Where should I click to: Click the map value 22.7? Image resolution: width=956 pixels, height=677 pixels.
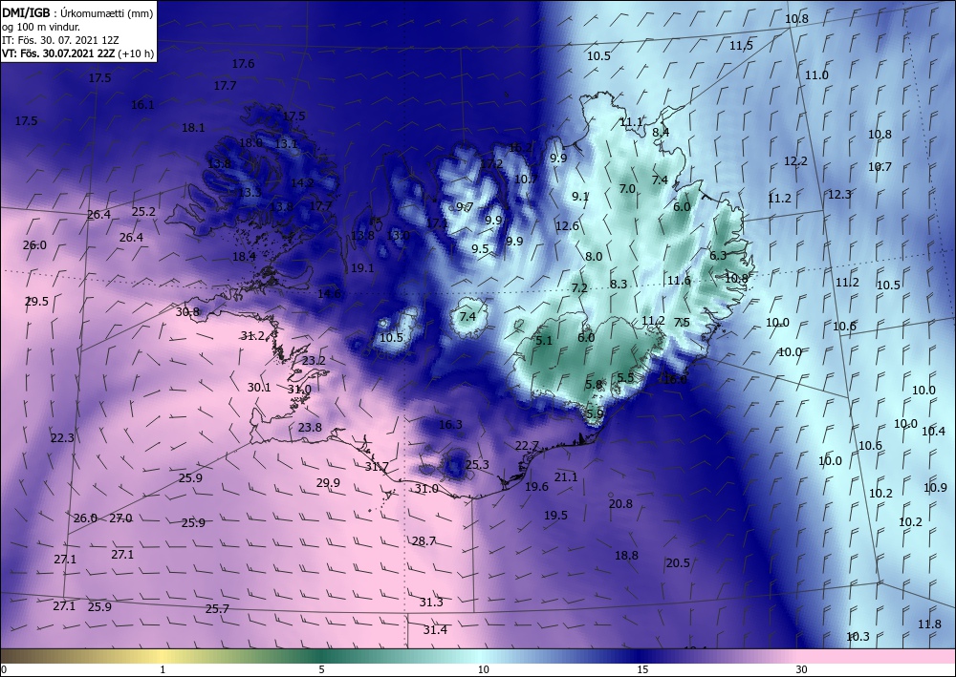(x=527, y=446)
